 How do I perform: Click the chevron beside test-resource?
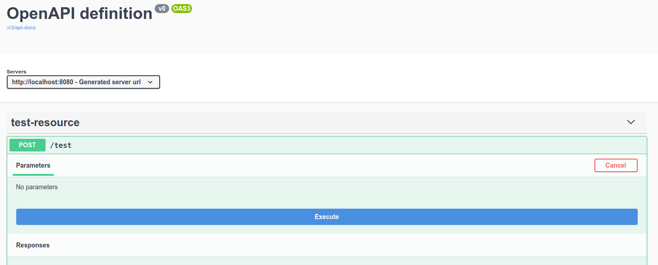tap(630, 122)
